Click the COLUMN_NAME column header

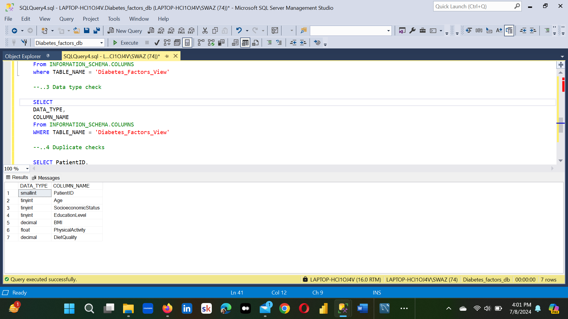click(77, 186)
